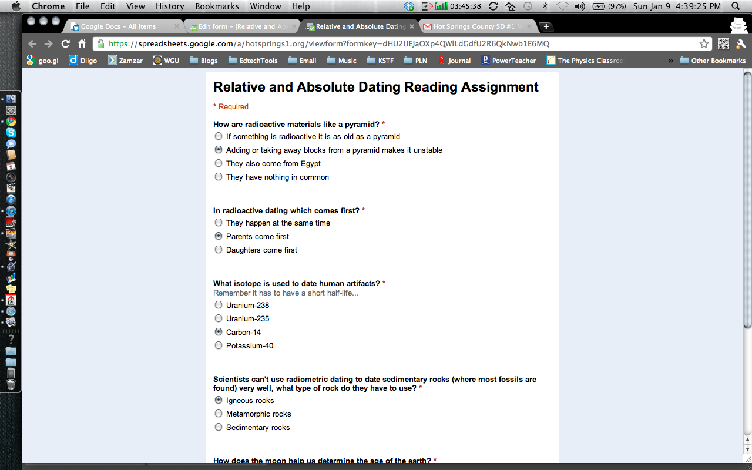Open the PLN bookmark folder
Viewport: 752px width, 470px height.
coord(415,61)
